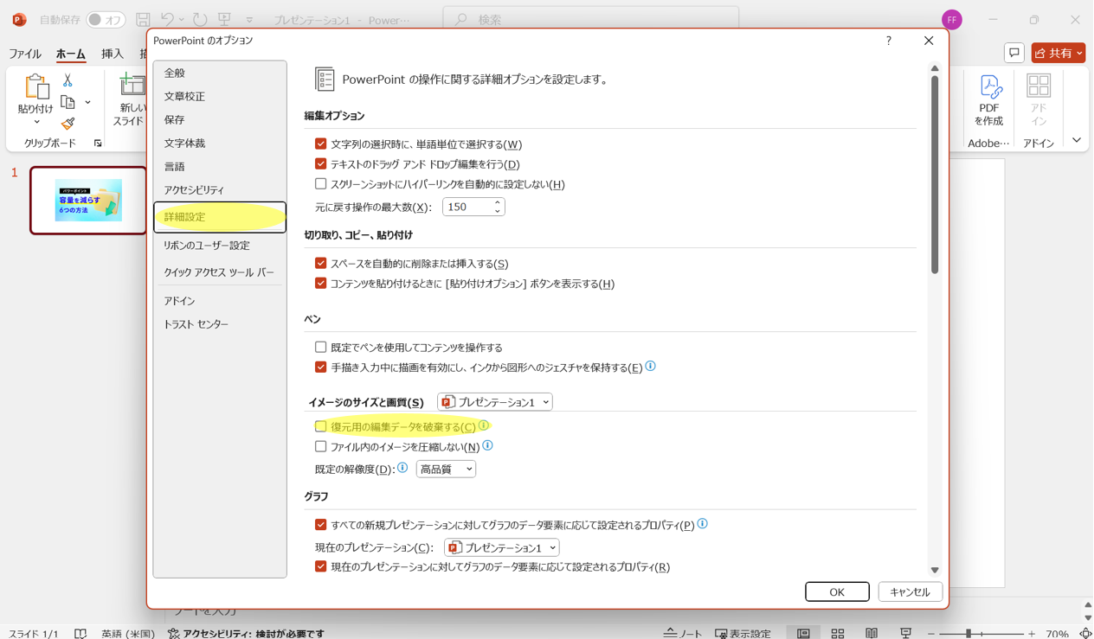Toggle スペースを自動的に削除または挿入する checkbox
Viewport: 1094px width, 639px height.
click(x=321, y=263)
